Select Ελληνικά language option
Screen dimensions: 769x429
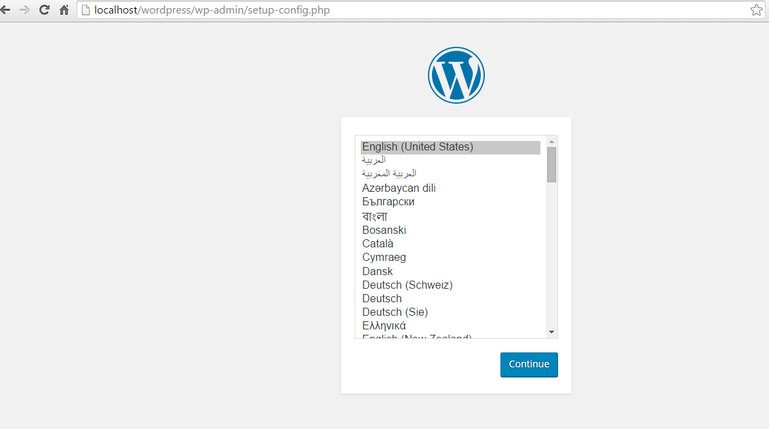(x=450, y=326)
